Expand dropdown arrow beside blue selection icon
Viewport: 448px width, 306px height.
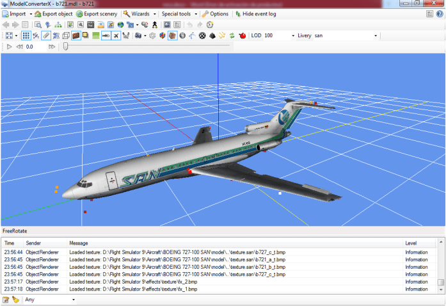(137, 25)
